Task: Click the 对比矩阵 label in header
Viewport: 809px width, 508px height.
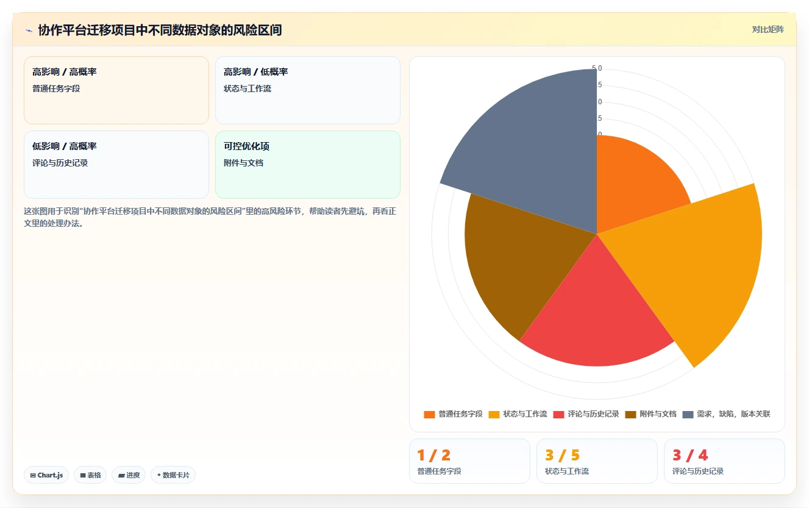Action: [x=768, y=29]
